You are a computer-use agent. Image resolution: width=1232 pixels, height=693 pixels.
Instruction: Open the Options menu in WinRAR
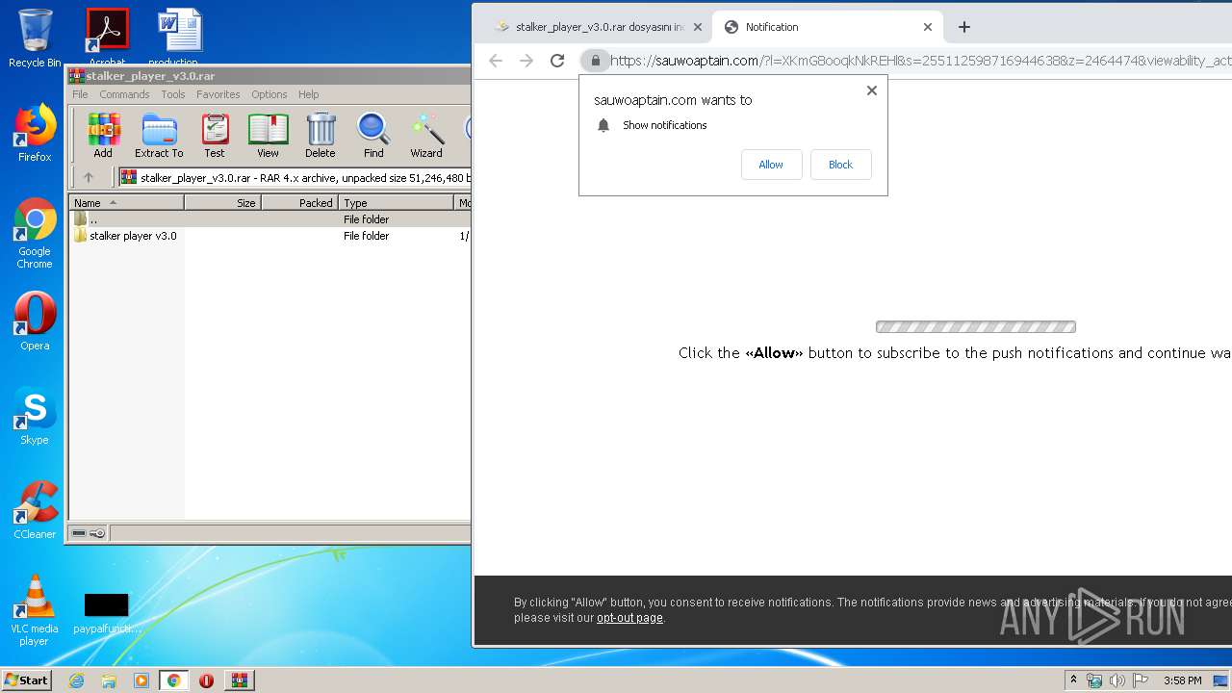pos(269,94)
